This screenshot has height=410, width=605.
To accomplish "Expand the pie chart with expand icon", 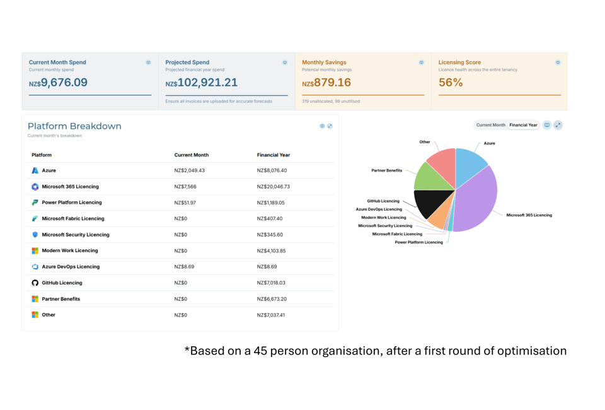I will (558, 125).
